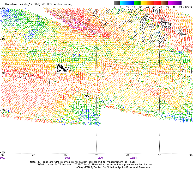This screenshot has height=169, width=193.
Task: Click the NOAA/NESDIS credit line
Action: 113,167
